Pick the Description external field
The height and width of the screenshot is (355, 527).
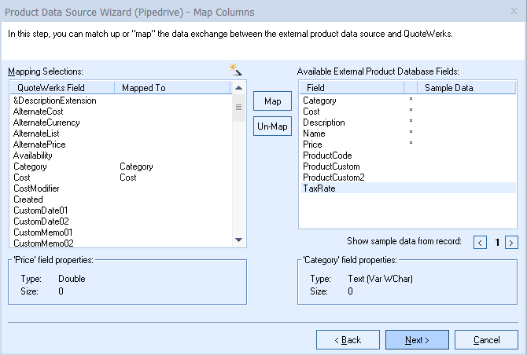pos(324,123)
